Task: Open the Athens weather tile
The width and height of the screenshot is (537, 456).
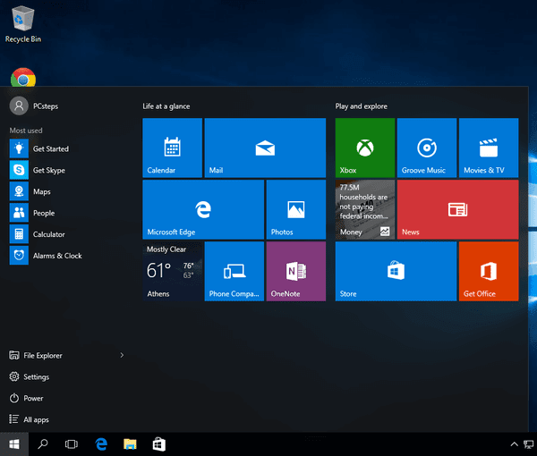Action: pos(172,271)
